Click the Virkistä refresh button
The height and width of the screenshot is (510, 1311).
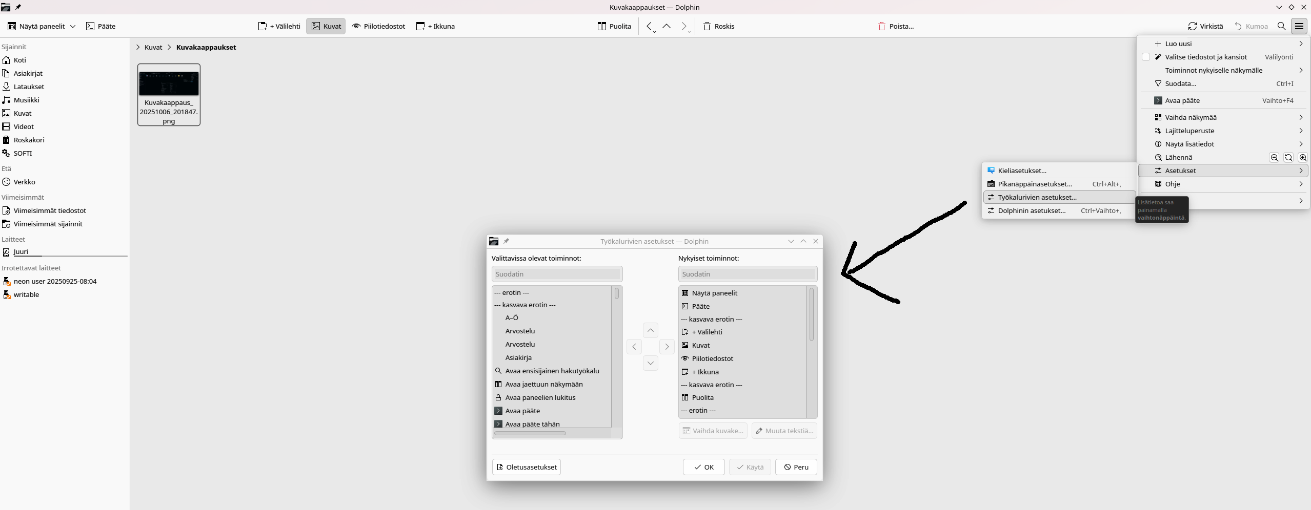(1205, 26)
